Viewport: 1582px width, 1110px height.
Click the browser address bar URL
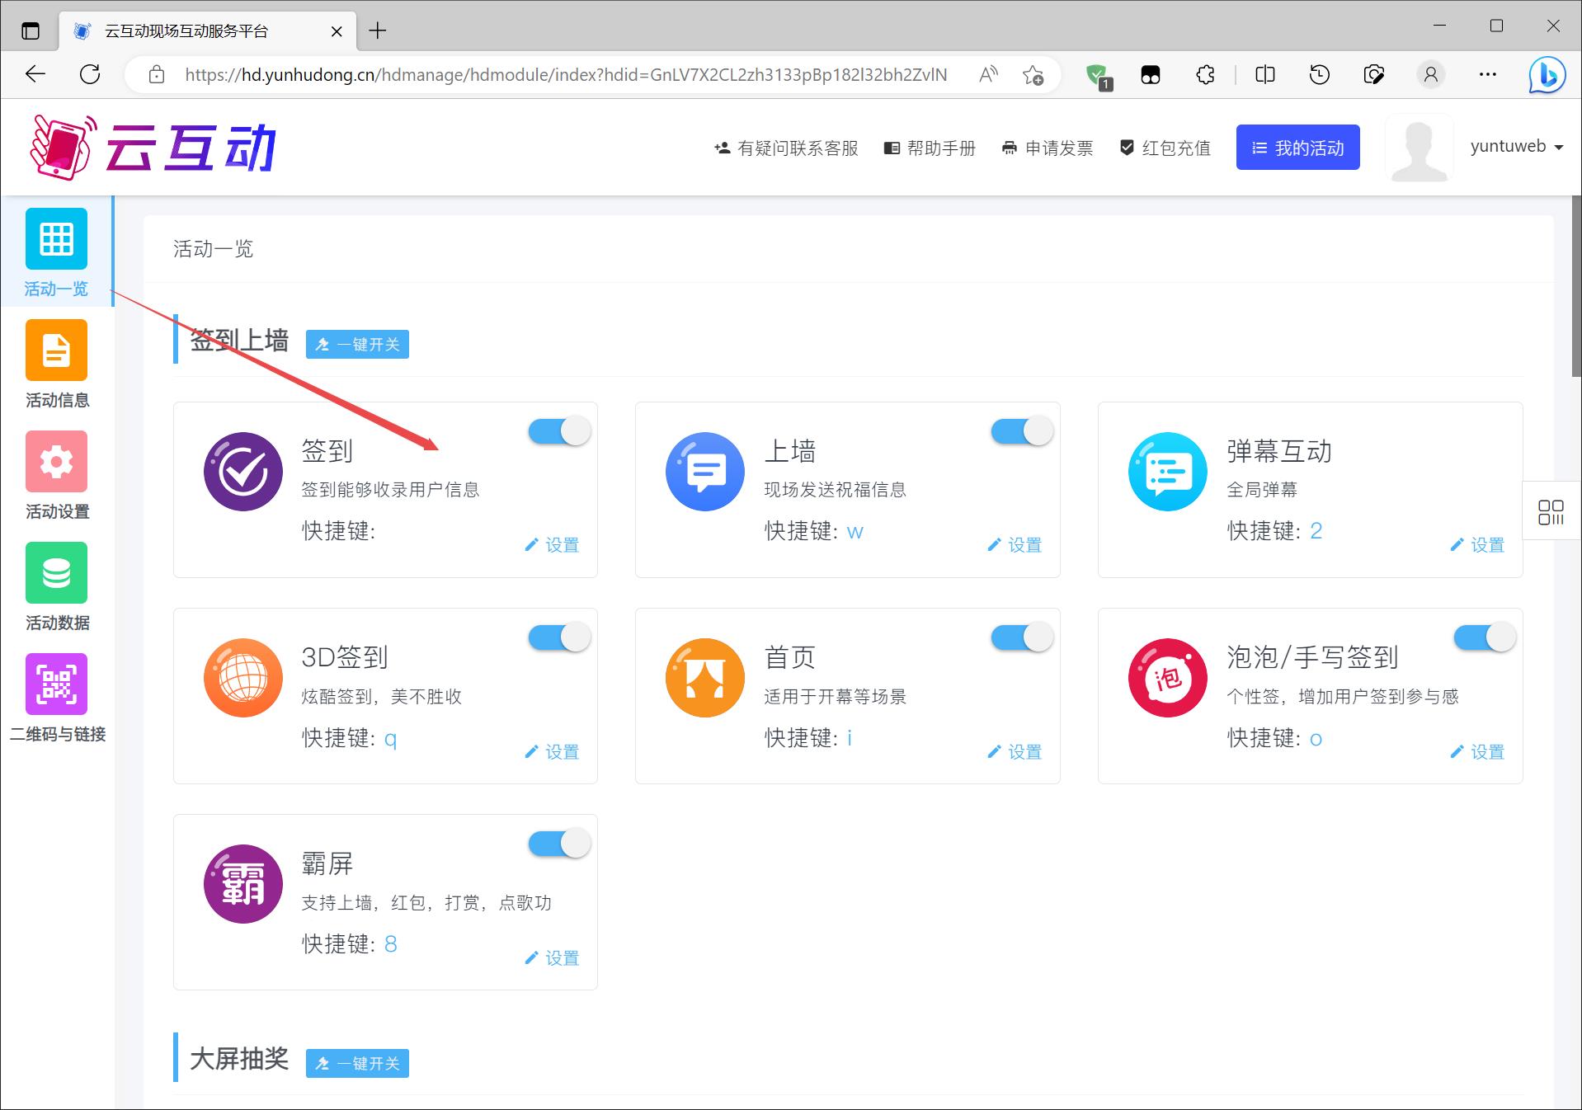[565, 75]
